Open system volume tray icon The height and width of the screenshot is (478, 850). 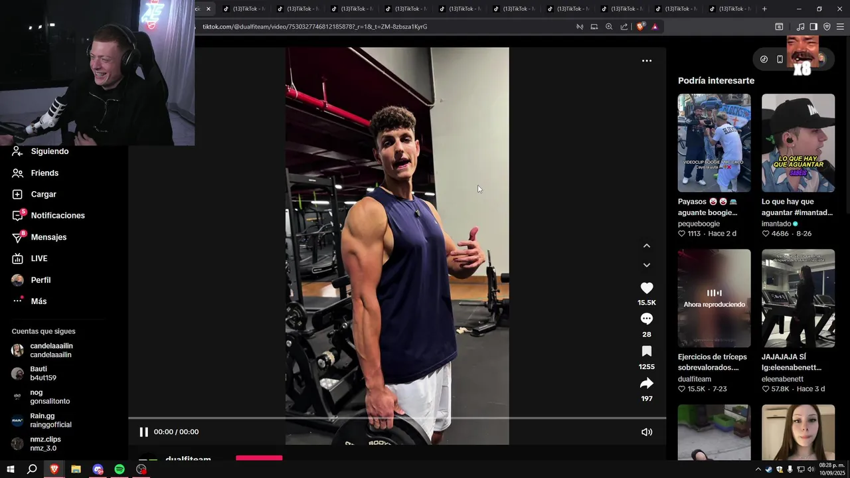(811, 469)
